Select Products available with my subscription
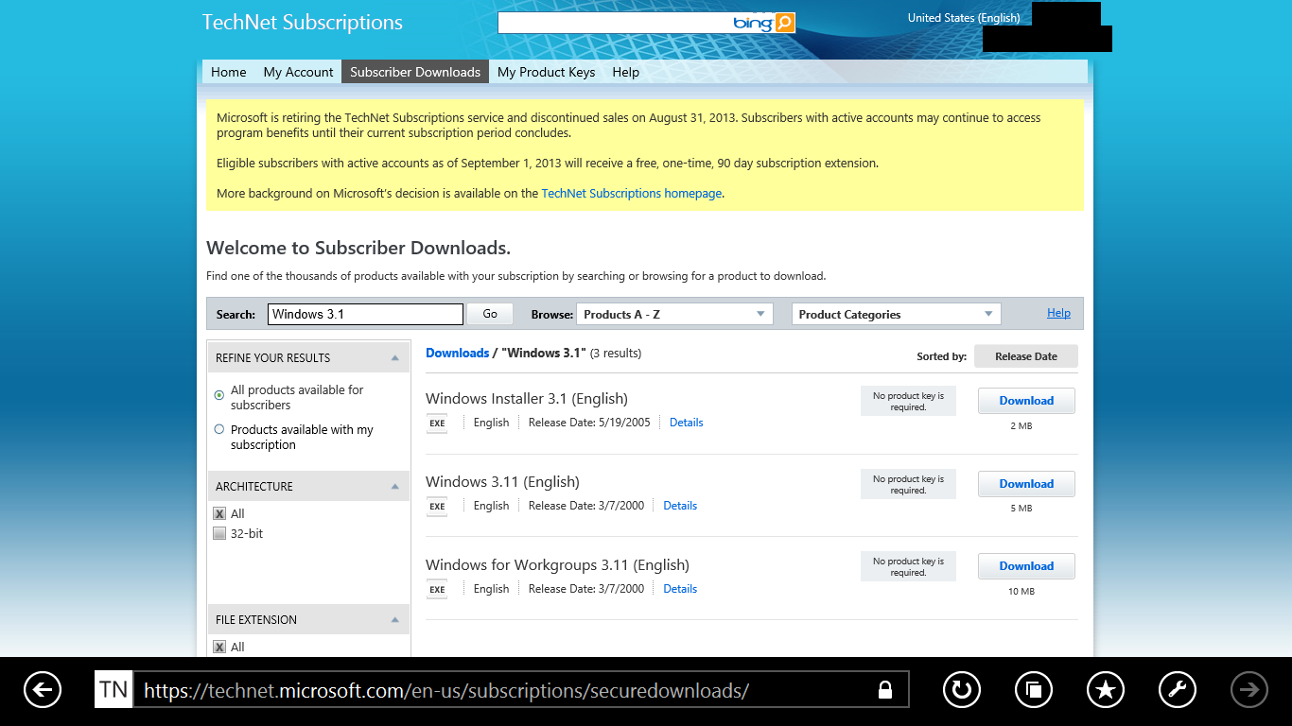The image size is (1292, 726). (x=219, y=429)
